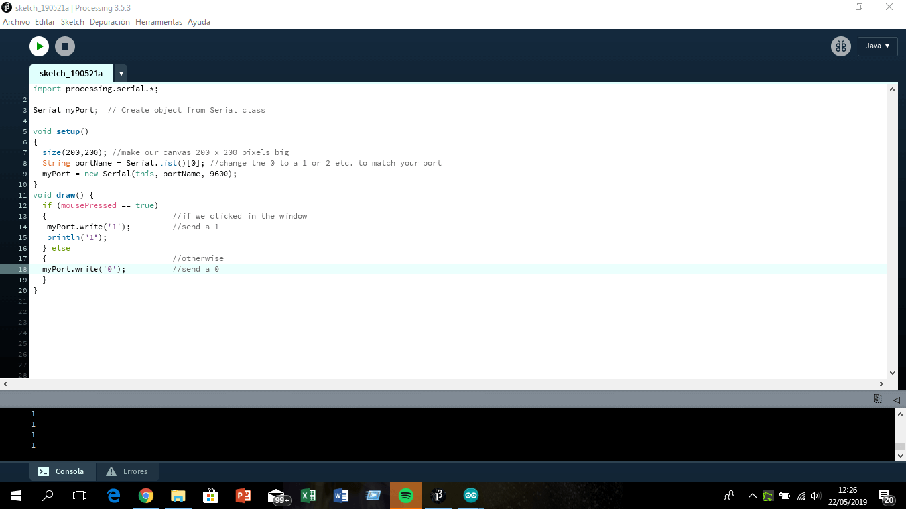Select the sketch_190521a tab
The height and width of the screenshot is (509, 906).
[71, 73]
